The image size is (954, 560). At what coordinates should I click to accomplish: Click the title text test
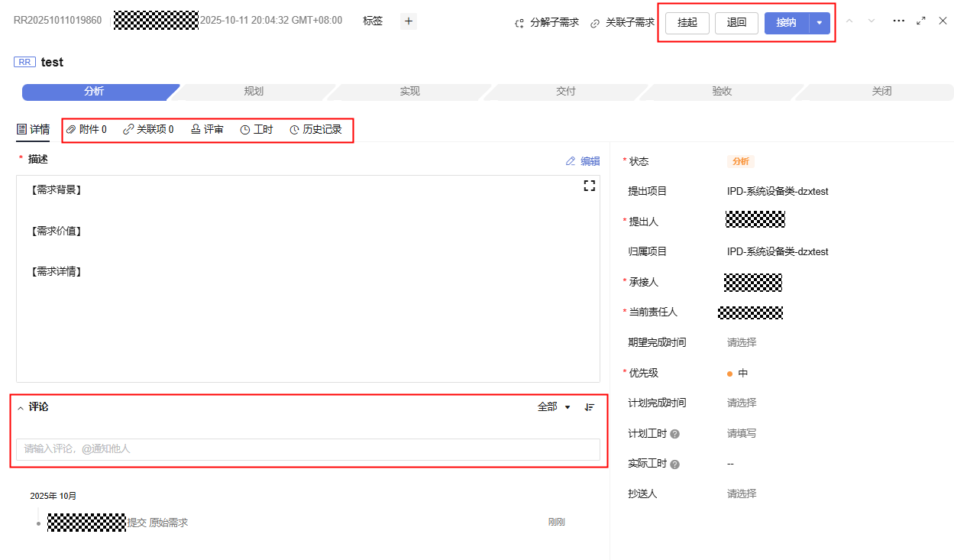[52, 62]
